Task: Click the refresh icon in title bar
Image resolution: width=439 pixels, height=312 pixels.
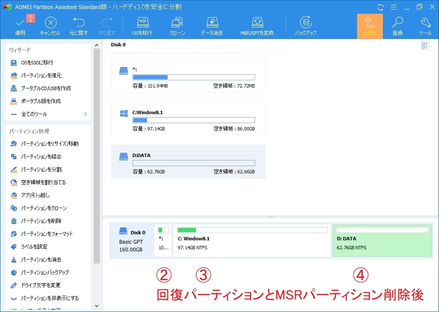Action: click(381, 7)
